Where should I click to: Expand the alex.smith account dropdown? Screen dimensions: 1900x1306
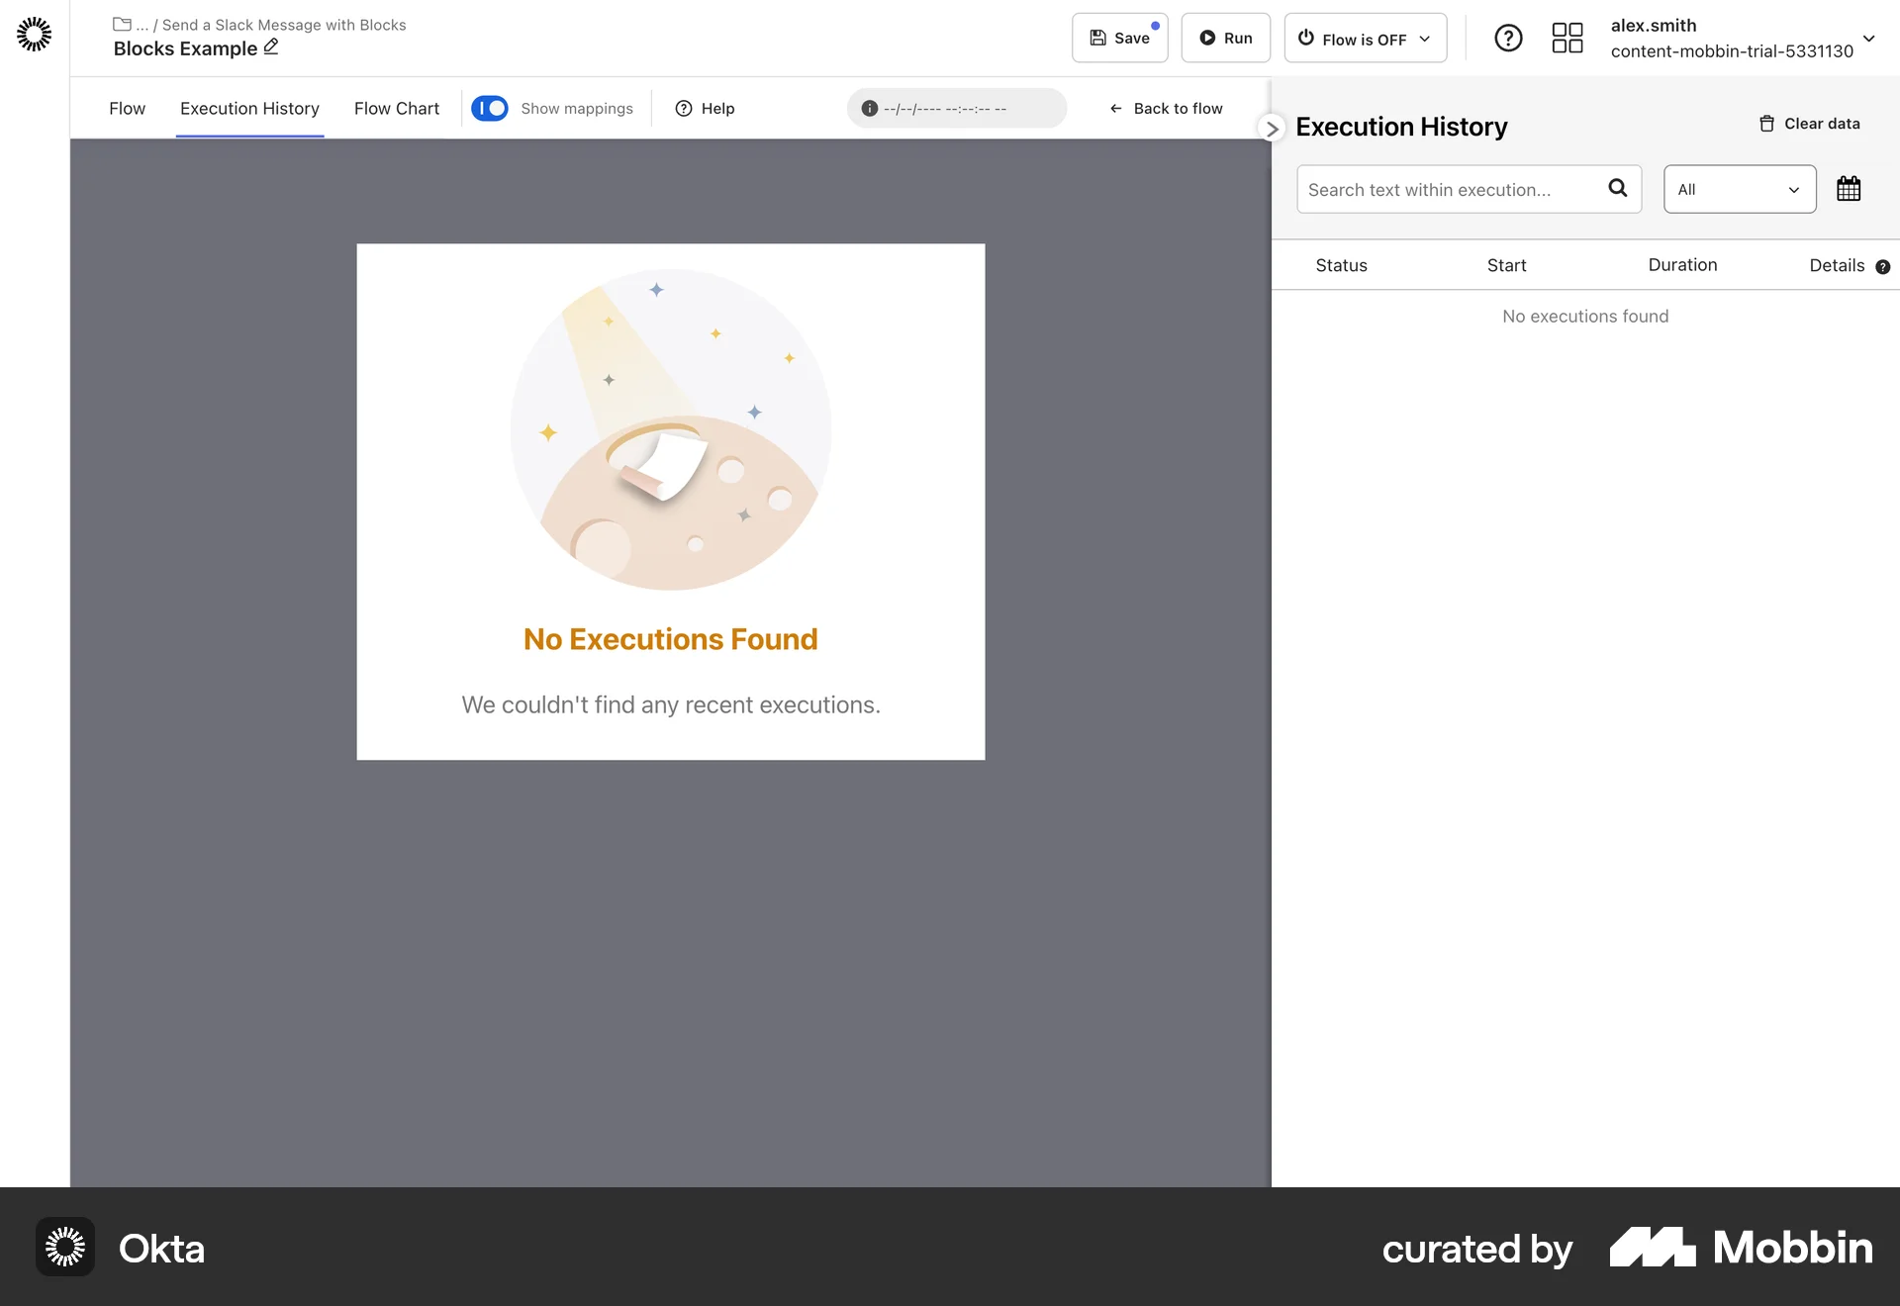(1869, 40)
